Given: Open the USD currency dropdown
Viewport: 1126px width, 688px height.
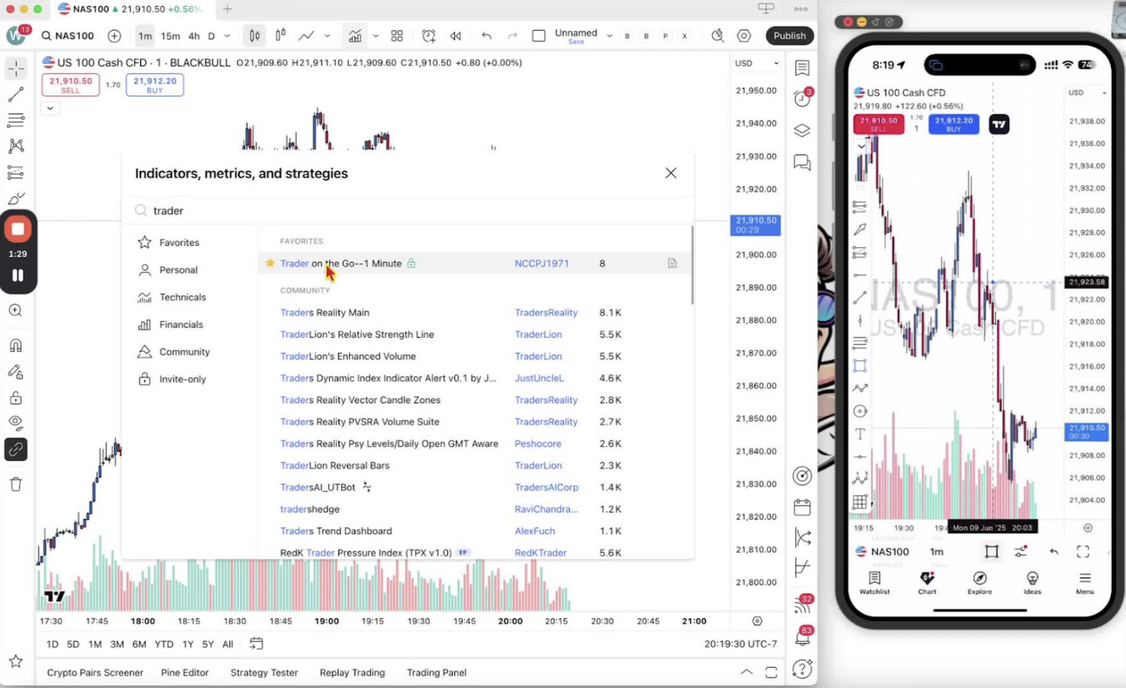Looking at the screenshot, I should tap(756, 63).
